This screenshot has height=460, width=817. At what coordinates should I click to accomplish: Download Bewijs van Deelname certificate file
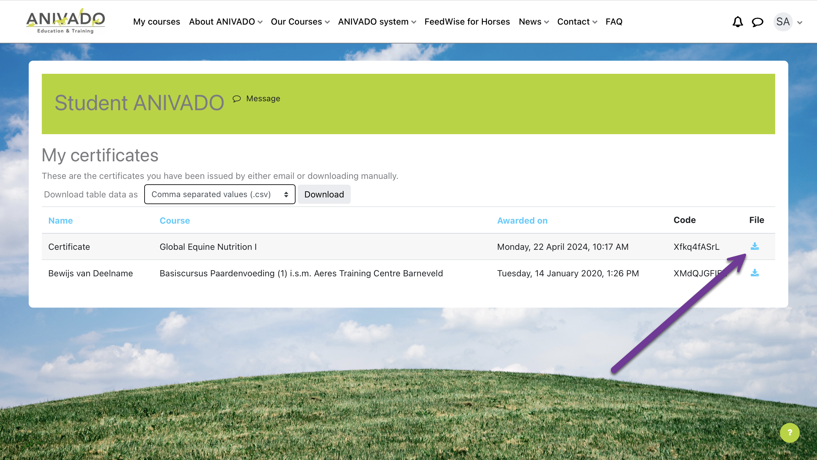754,273
